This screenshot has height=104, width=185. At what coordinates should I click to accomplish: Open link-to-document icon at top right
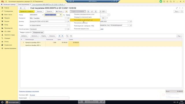[177, 8]
